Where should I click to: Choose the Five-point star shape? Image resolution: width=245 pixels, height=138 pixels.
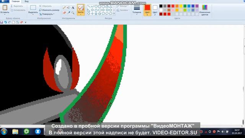click(x=96, y=14)
